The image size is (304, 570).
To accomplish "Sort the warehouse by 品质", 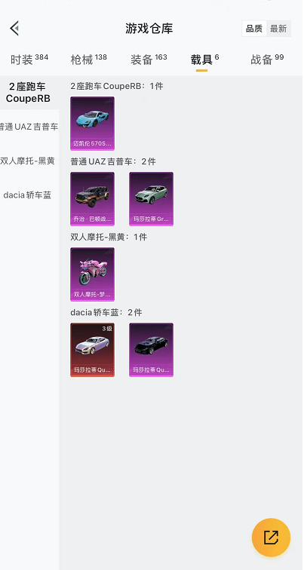I will (254, 29).
